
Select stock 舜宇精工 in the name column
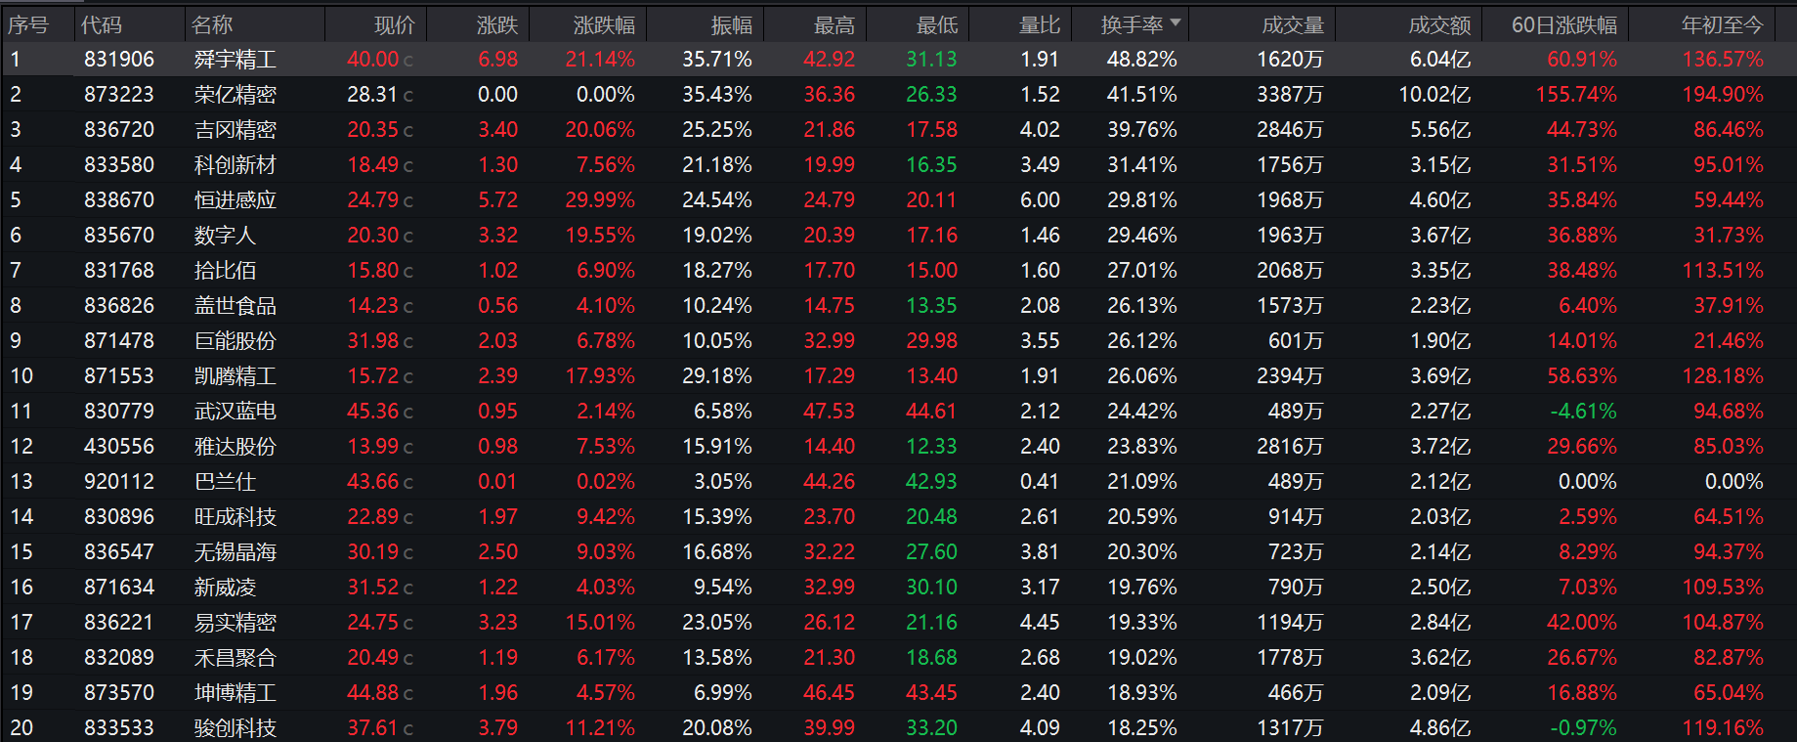235,60
